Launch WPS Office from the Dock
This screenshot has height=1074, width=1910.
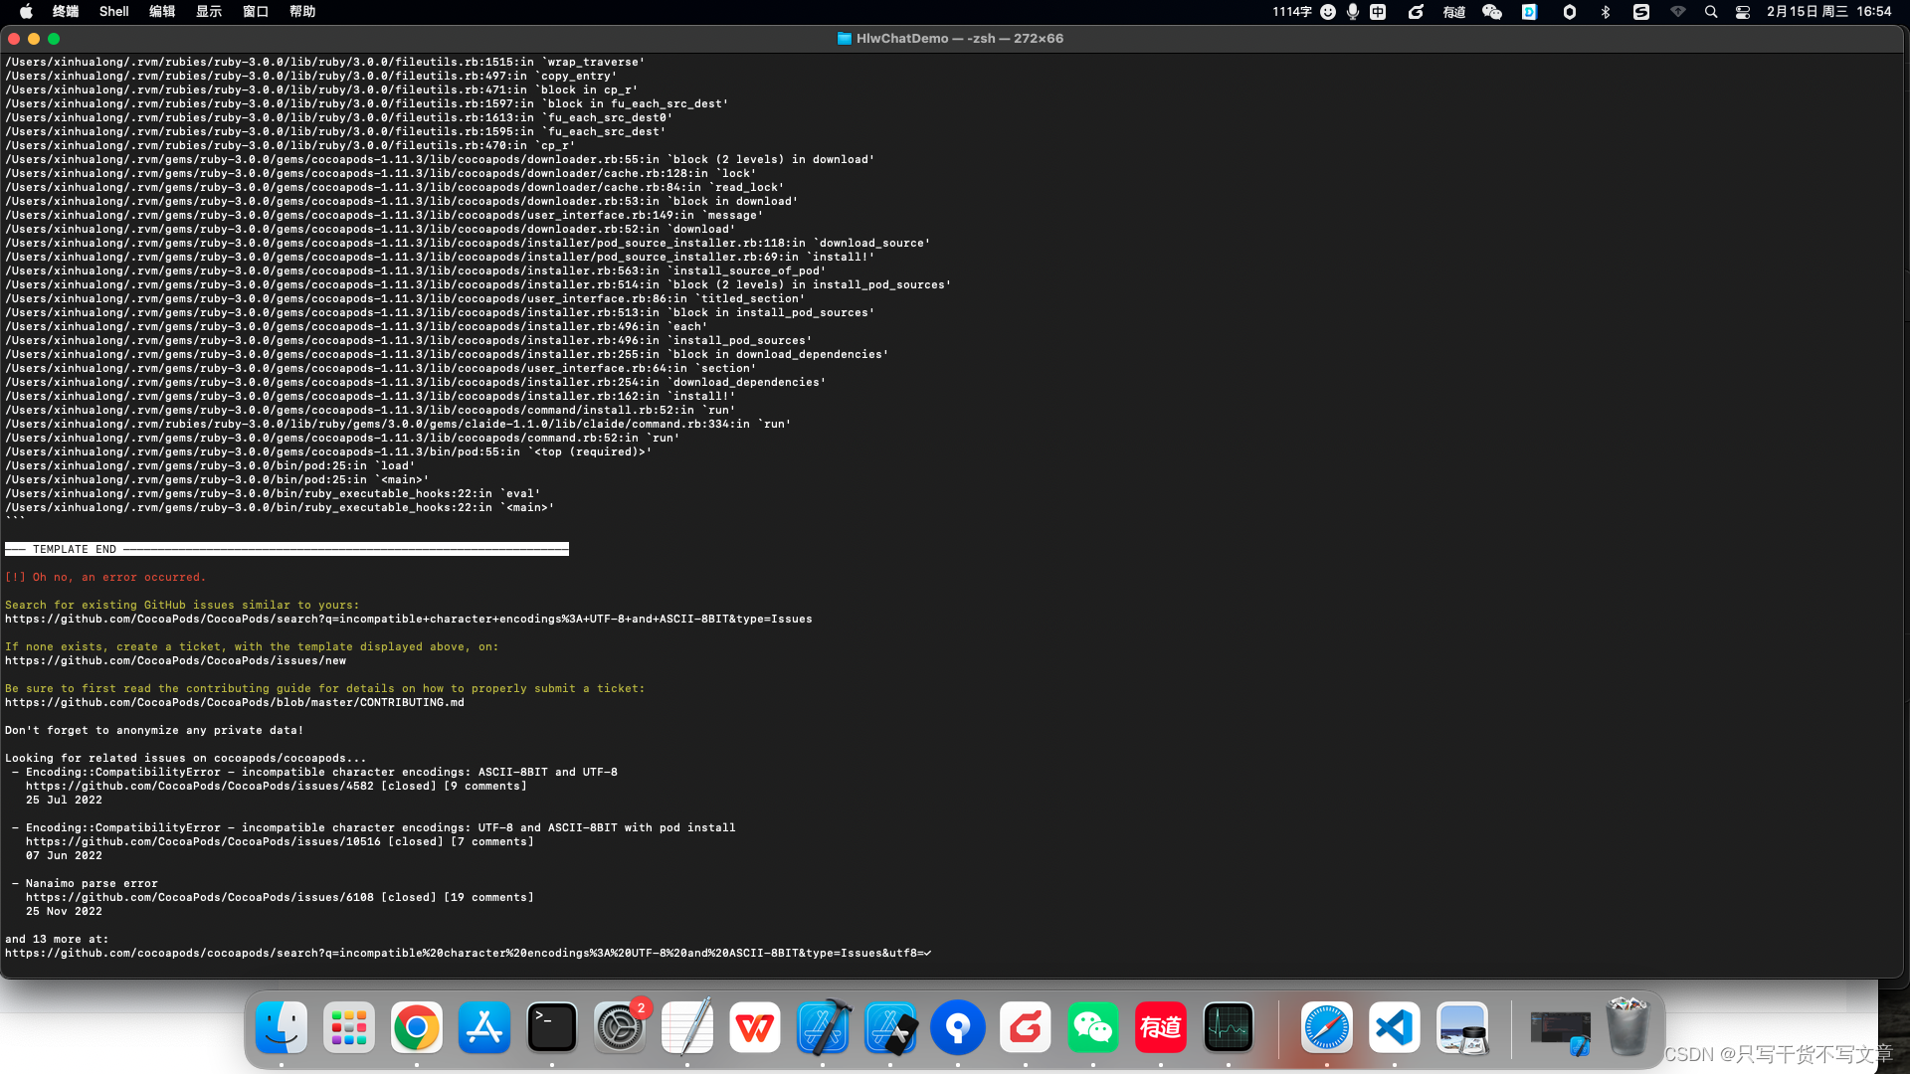click(x=755, y=1027)
